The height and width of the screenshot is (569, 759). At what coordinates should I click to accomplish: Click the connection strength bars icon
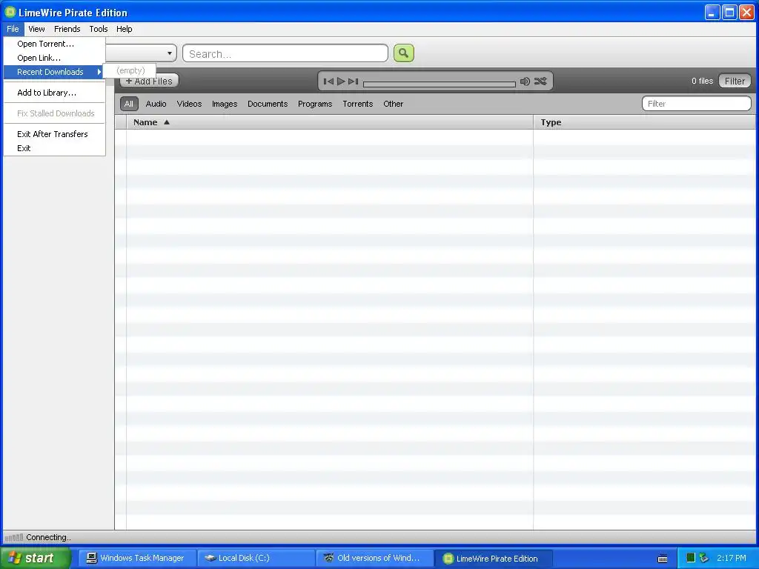[x=14, y=538]
